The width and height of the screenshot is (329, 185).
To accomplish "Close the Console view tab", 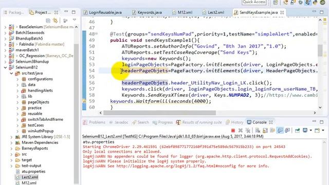I will (x=271, y=122).
